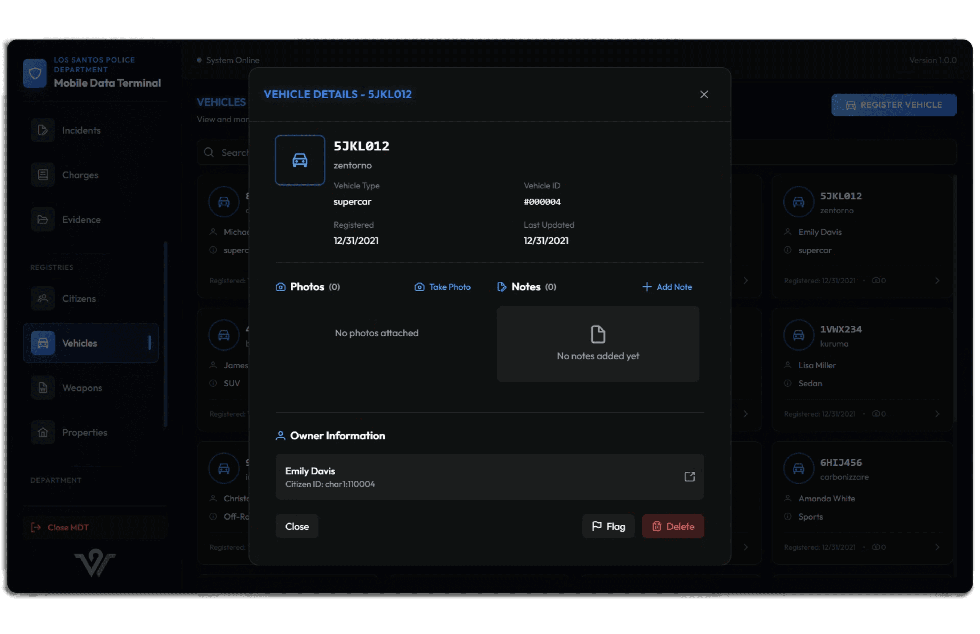The height and width of the screenshot is (634, 980).
Task: Open the 5JKL012 zentorno vehicle card
Action: click(x=862, y=236)
